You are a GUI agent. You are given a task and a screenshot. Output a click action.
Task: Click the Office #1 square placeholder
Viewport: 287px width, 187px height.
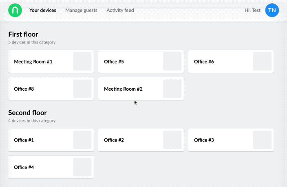82,140
